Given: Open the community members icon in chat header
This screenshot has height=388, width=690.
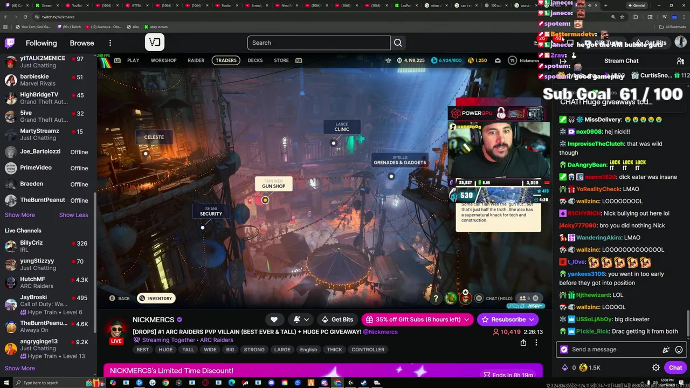Looking at the screenshot, I should pyautogui.click(x=680, y=61).
